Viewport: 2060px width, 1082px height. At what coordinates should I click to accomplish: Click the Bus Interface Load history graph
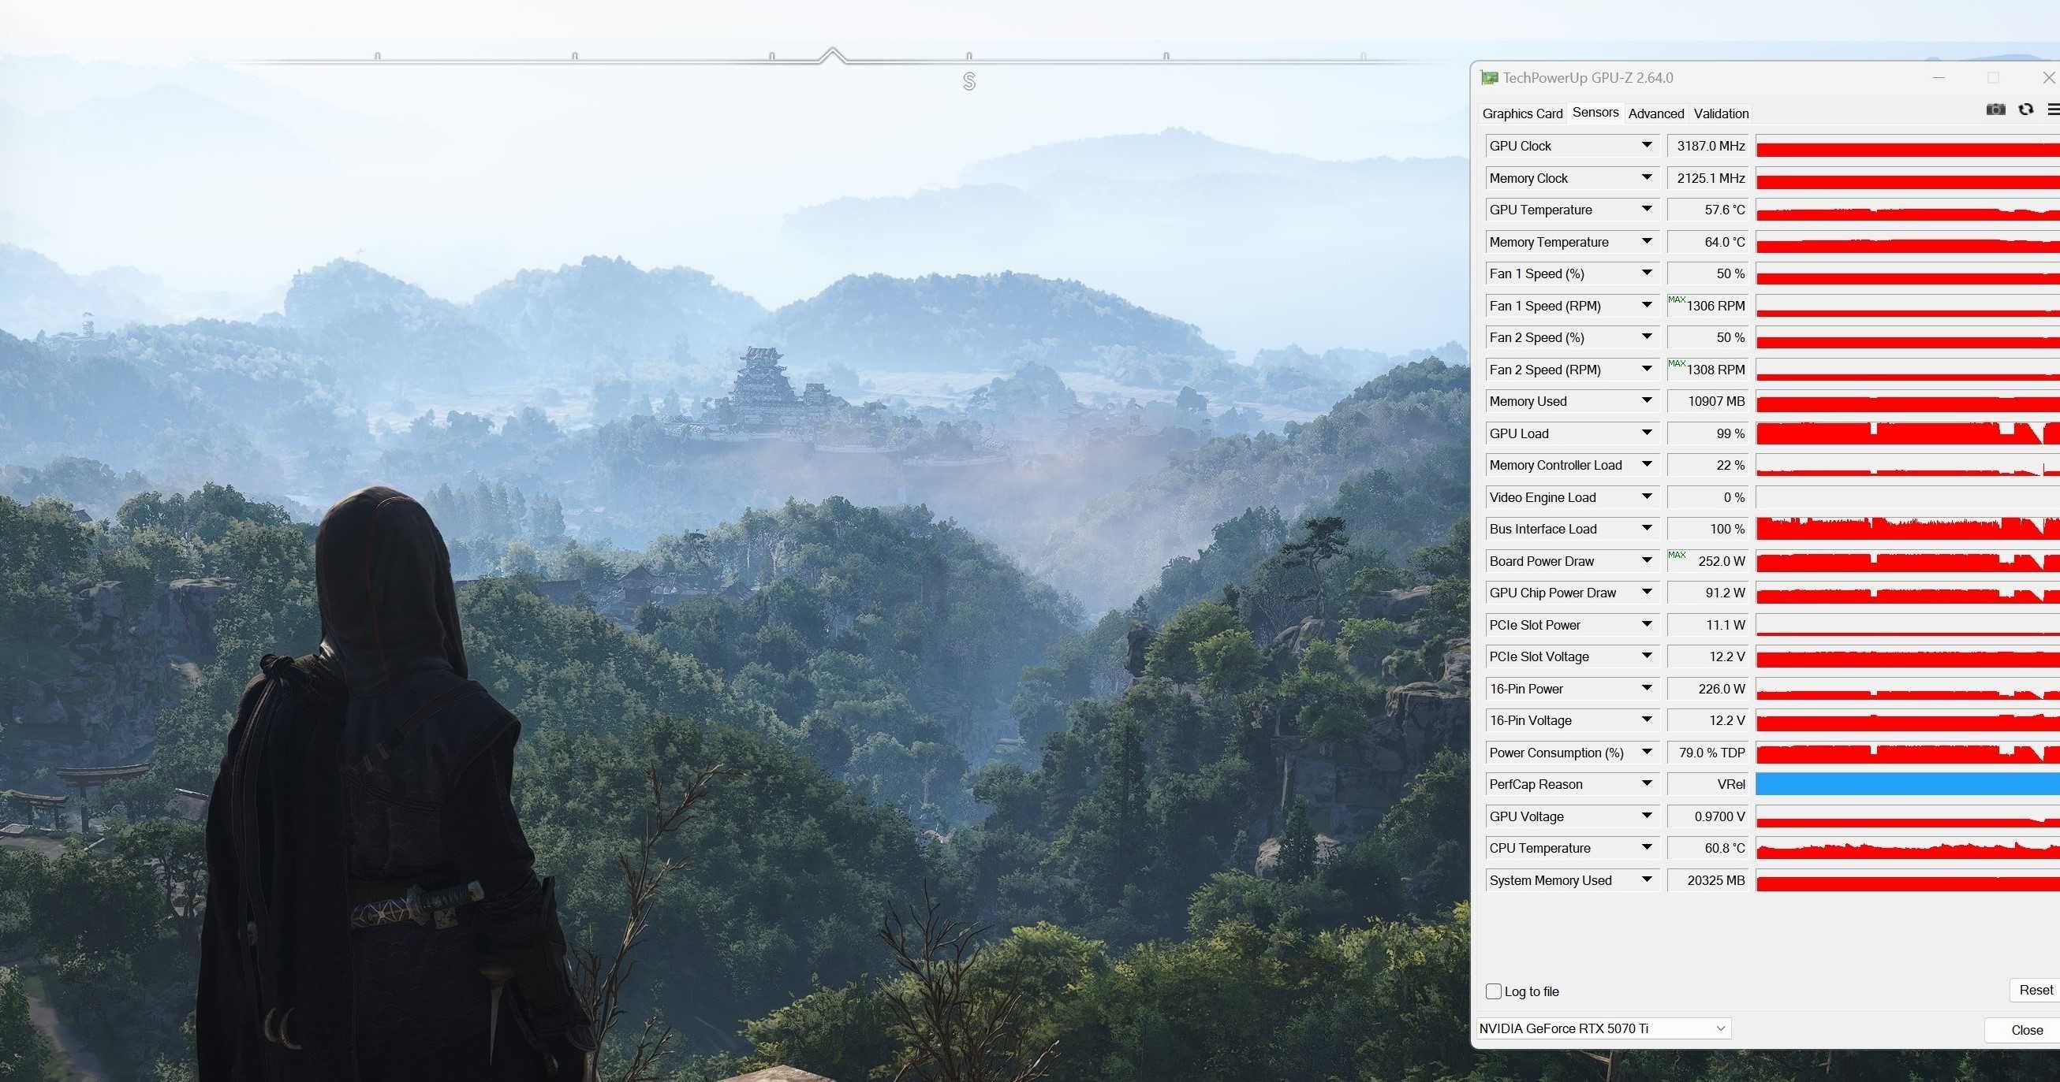[1907, 528]
